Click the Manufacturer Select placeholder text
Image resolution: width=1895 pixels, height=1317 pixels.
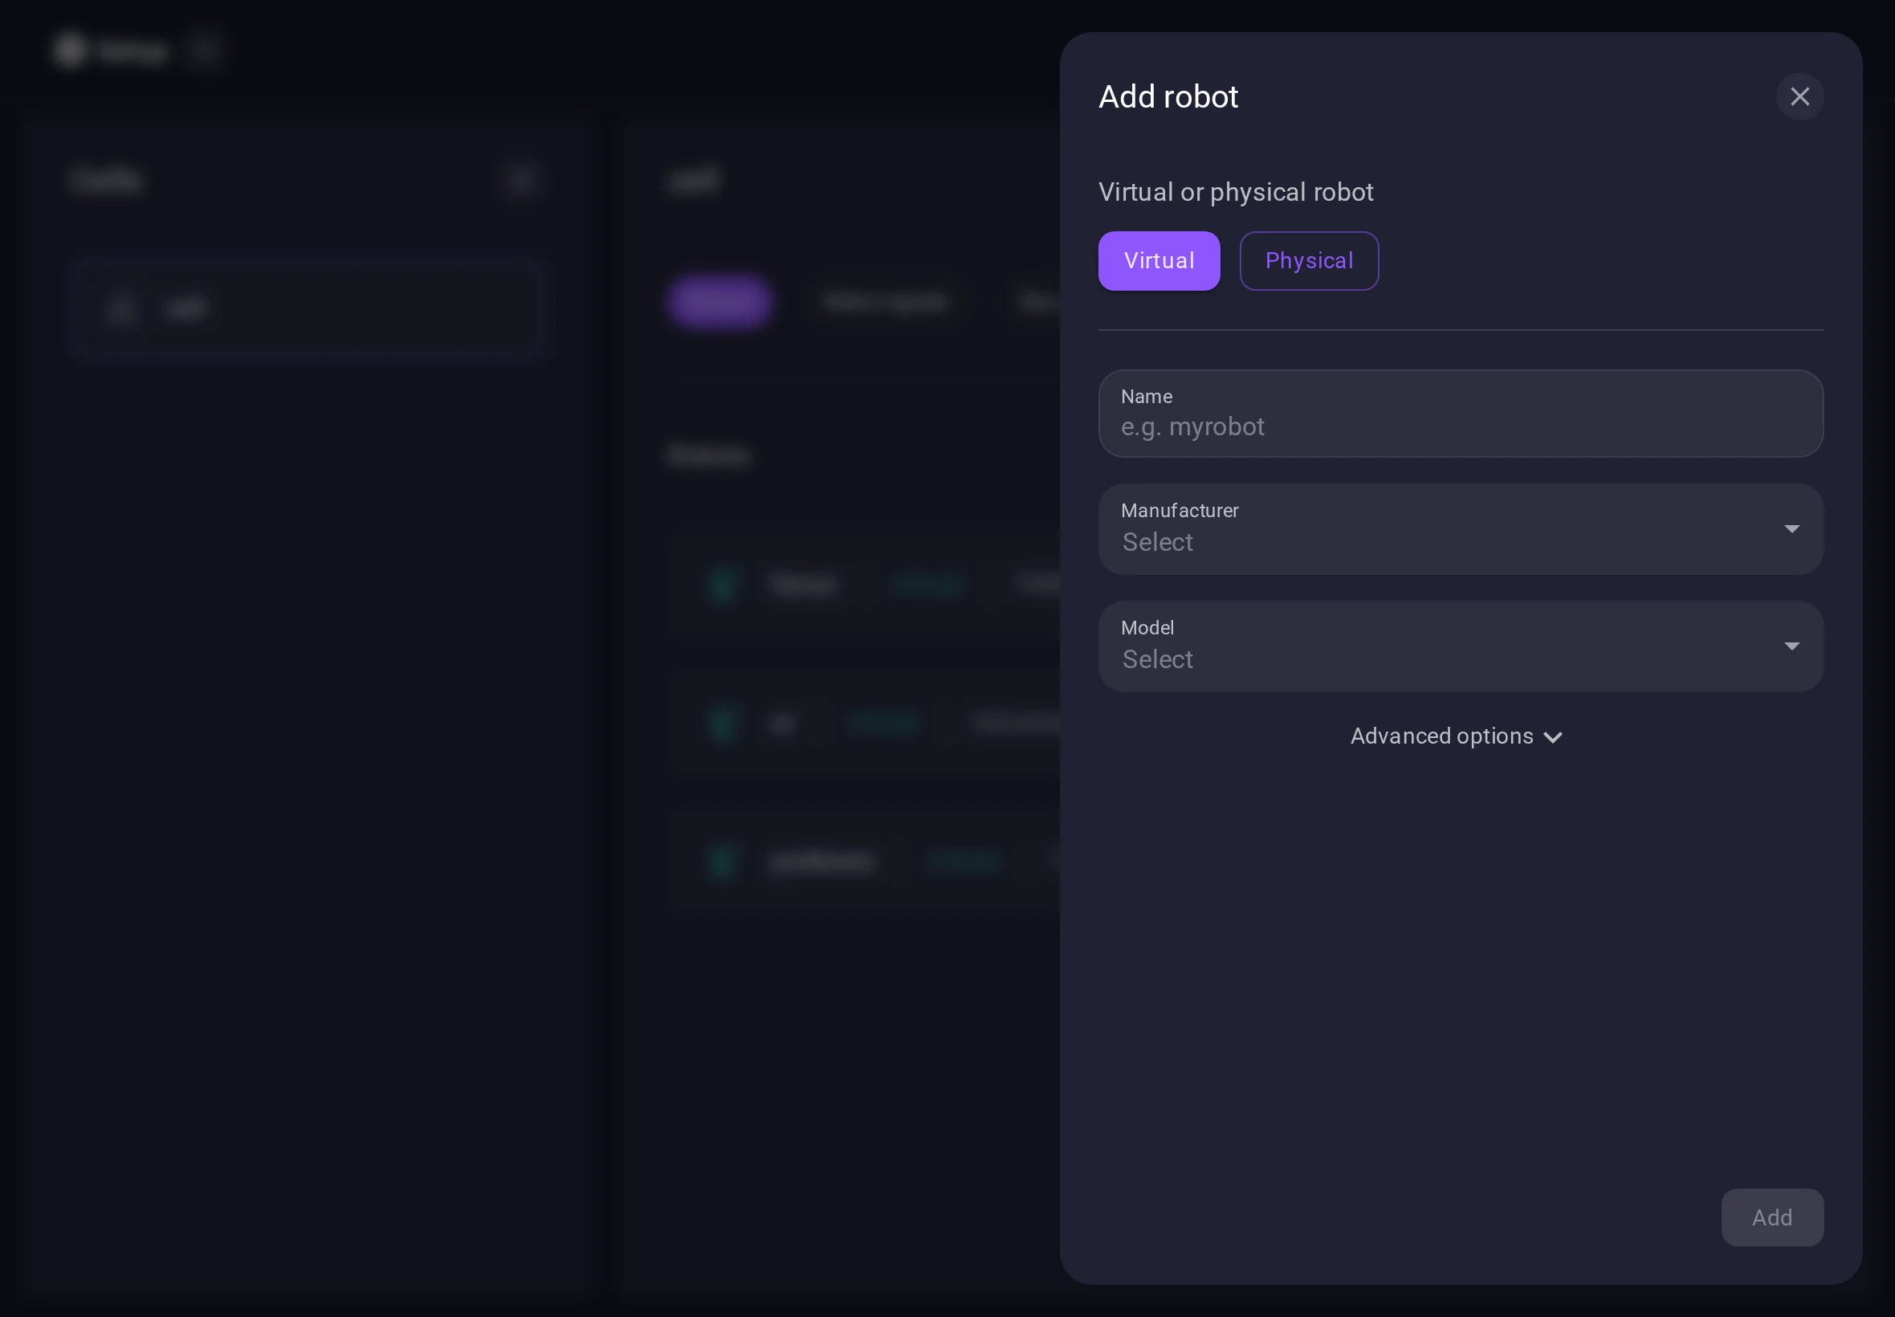tap(1157, 542)
